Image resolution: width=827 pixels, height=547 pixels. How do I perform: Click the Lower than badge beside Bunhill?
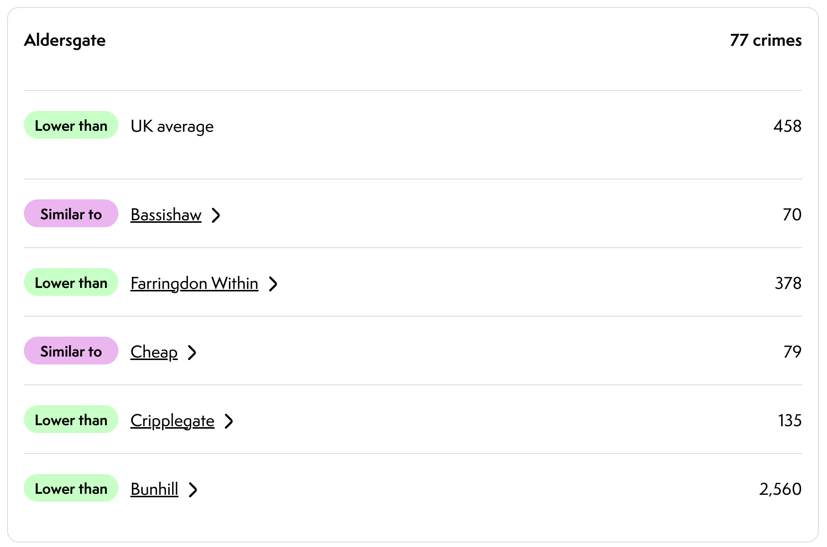pyautogui.click(x=71, y=489)
